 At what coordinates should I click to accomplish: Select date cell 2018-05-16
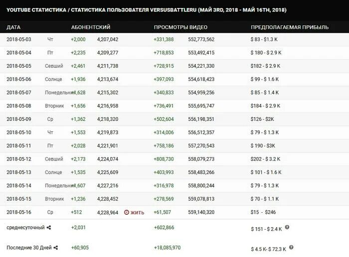19,212
